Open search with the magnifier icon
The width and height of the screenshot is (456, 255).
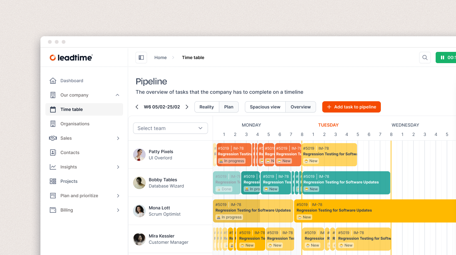(425, 57)
